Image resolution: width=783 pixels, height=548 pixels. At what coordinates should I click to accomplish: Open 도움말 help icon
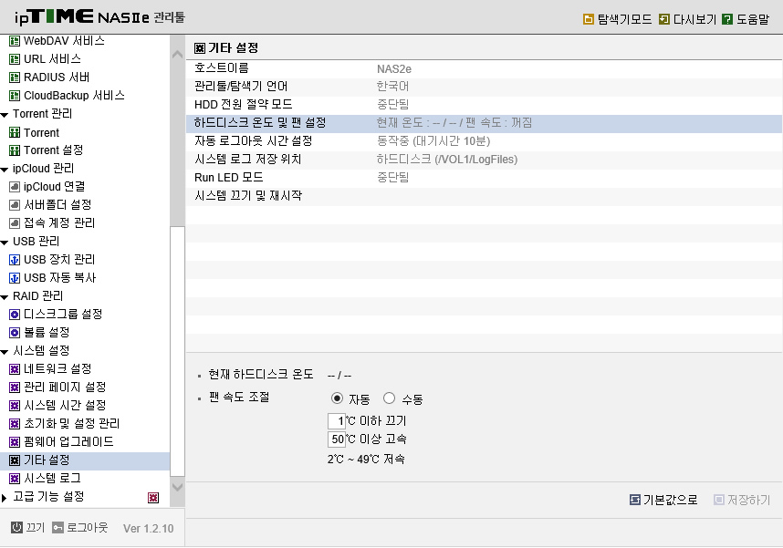tap(727, 19)
